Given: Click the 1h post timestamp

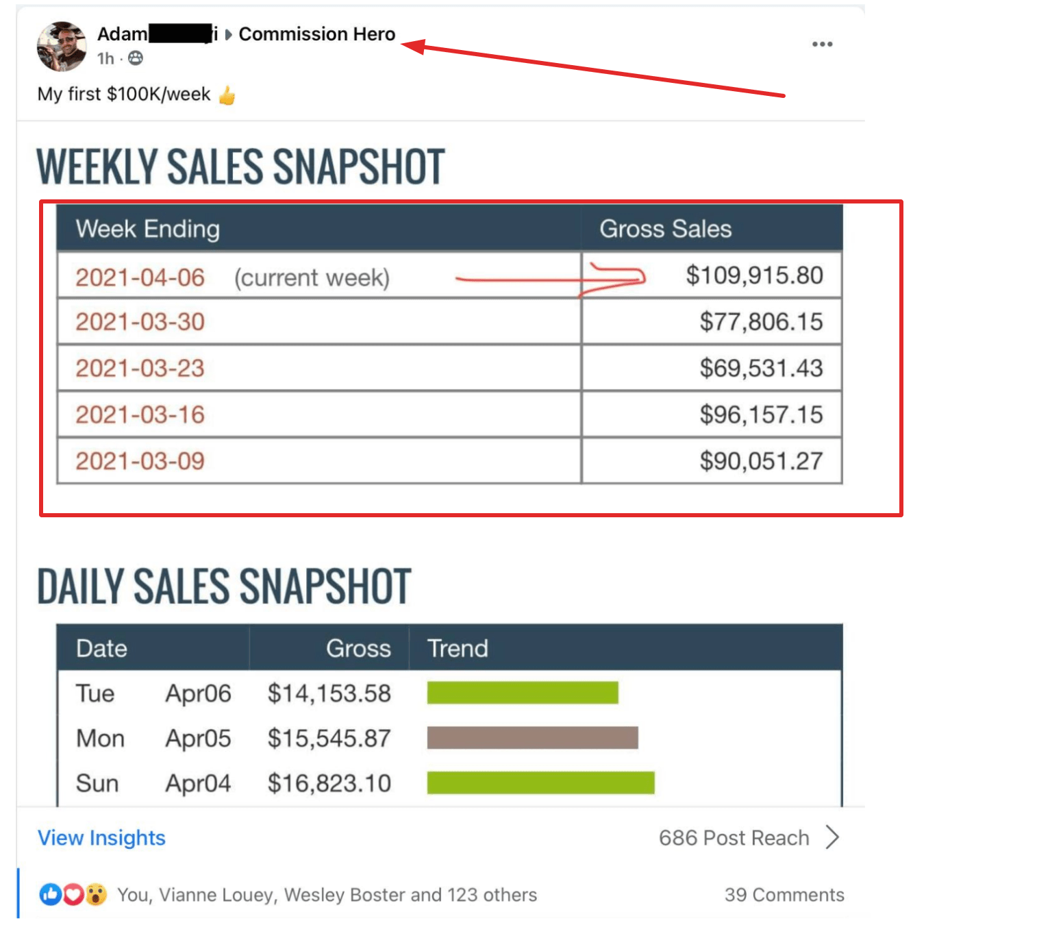Looking at the screenshot, I should 105,58.
